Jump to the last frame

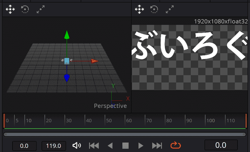pos(157,145)
